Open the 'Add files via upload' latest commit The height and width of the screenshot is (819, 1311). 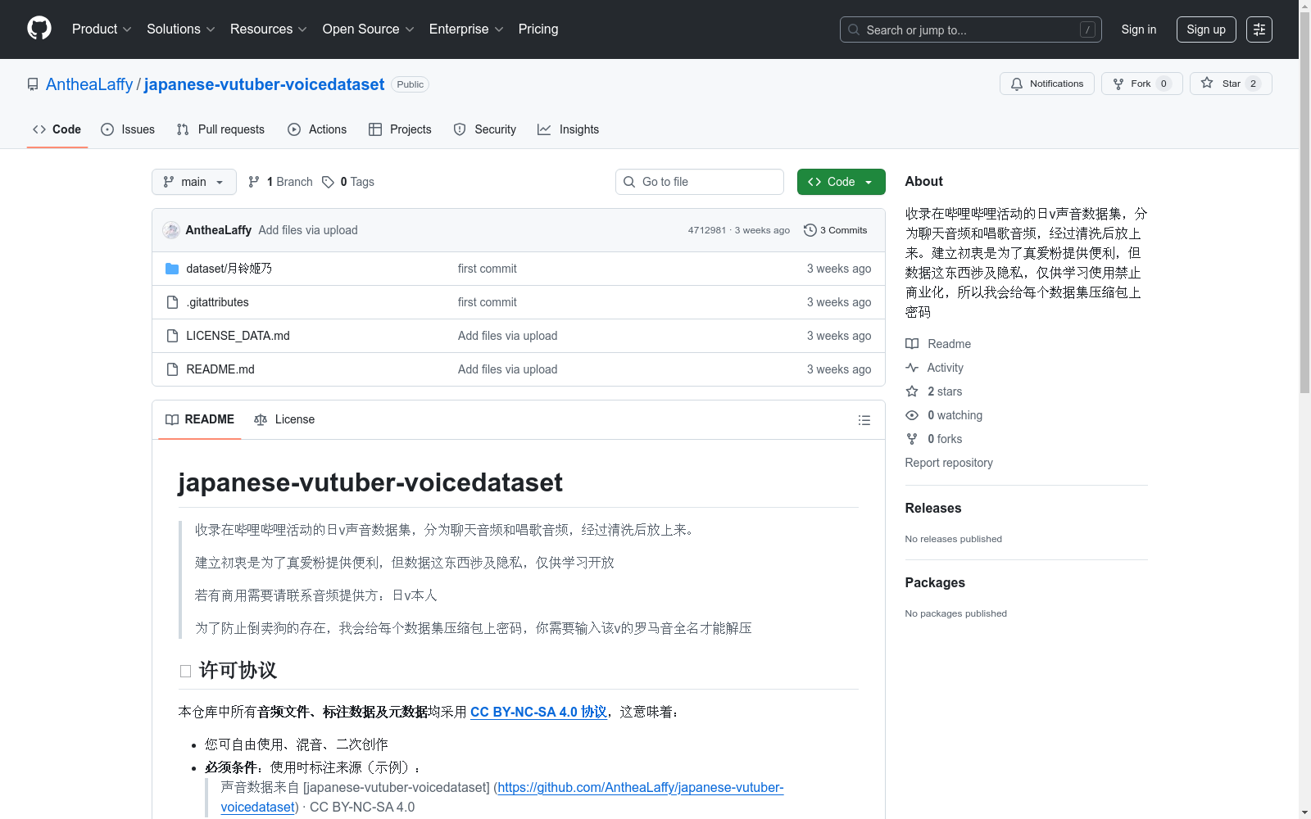click(x=308, y=230)
